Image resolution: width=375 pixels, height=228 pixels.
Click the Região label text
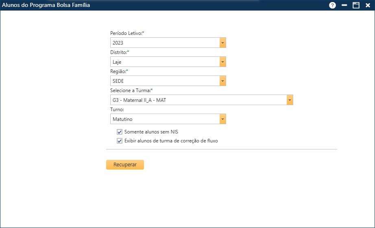click(119, 71)
